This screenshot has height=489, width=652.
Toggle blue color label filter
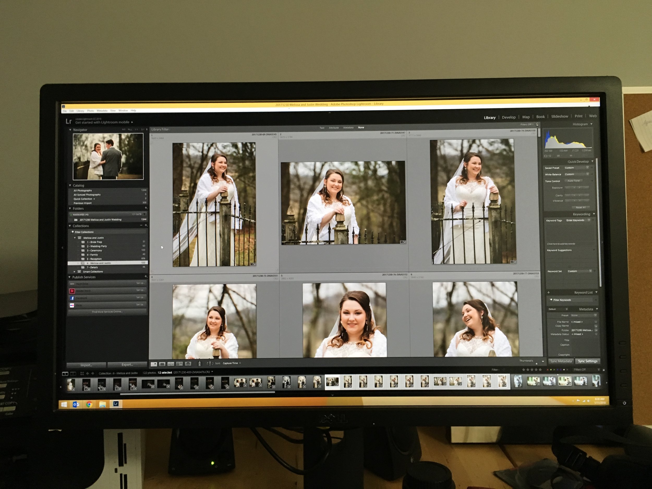pyautogui.click(x=557, y=370)
